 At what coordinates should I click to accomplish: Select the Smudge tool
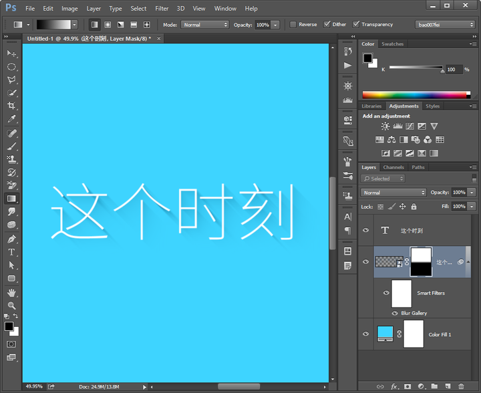tap(11, 212)
